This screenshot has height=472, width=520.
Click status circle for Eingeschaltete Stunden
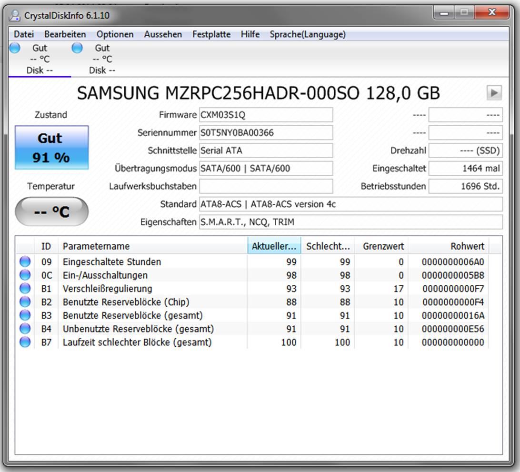click(25, 261)
